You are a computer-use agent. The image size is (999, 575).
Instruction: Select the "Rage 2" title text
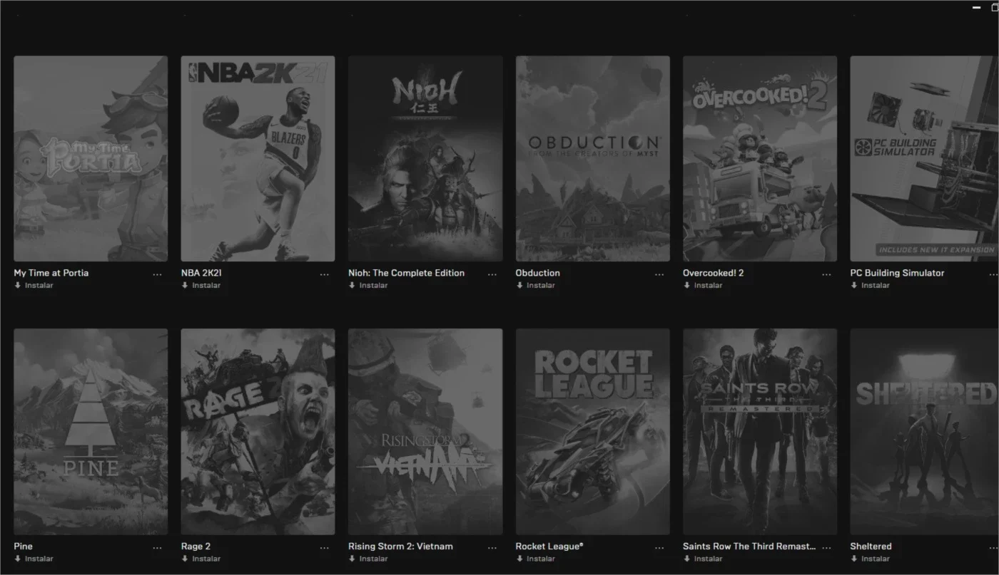(196, 546)
